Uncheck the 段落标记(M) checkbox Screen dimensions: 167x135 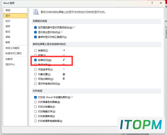click(35, 60)
